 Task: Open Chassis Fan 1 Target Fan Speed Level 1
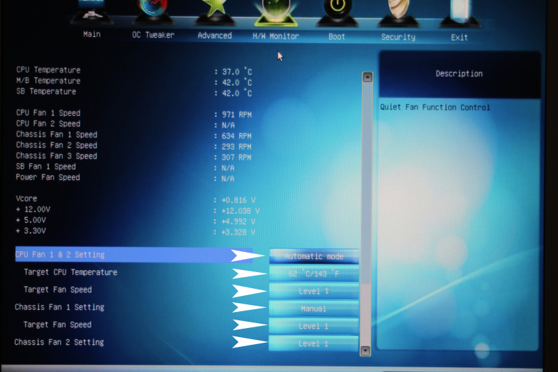click(x=313, y=326)
